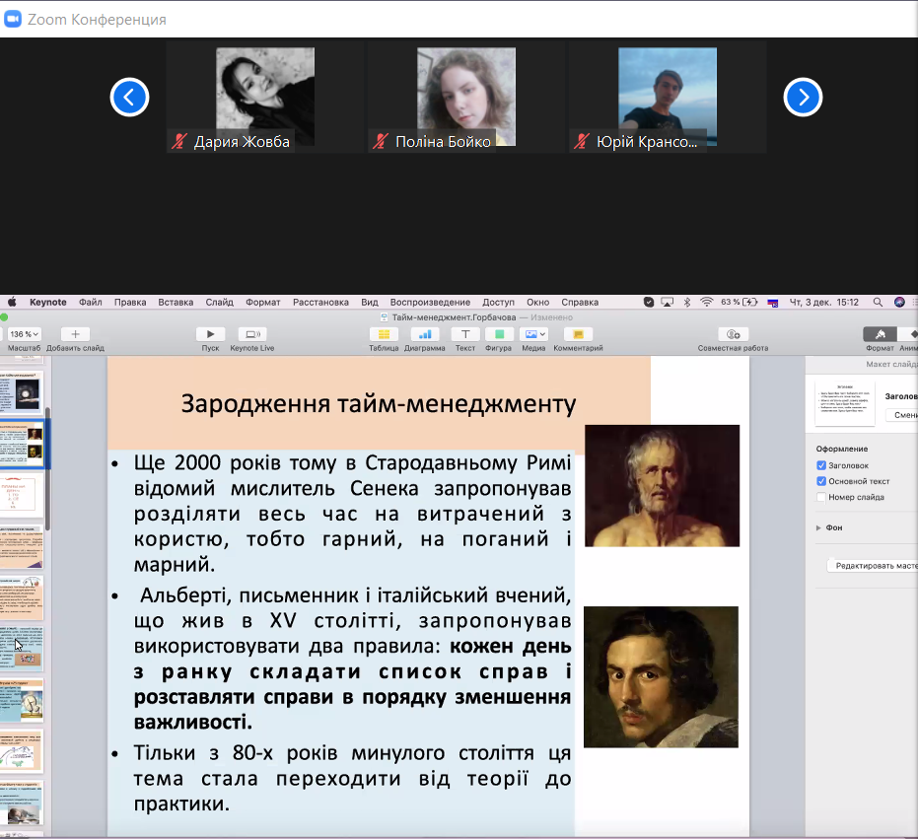Open the Вид menu
This screenshot has width=918, height=839.
(x=370, y=302)
